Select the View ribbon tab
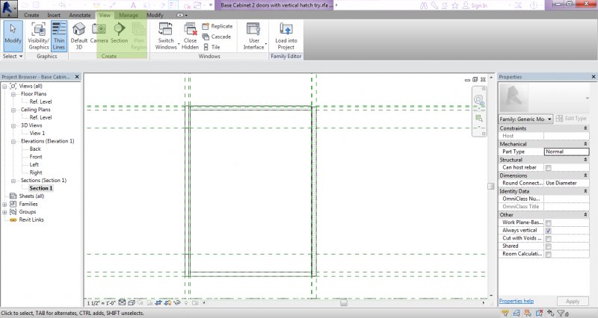This screenshot has width=598, height=318. pyautogui.click(x=105, y=15)
